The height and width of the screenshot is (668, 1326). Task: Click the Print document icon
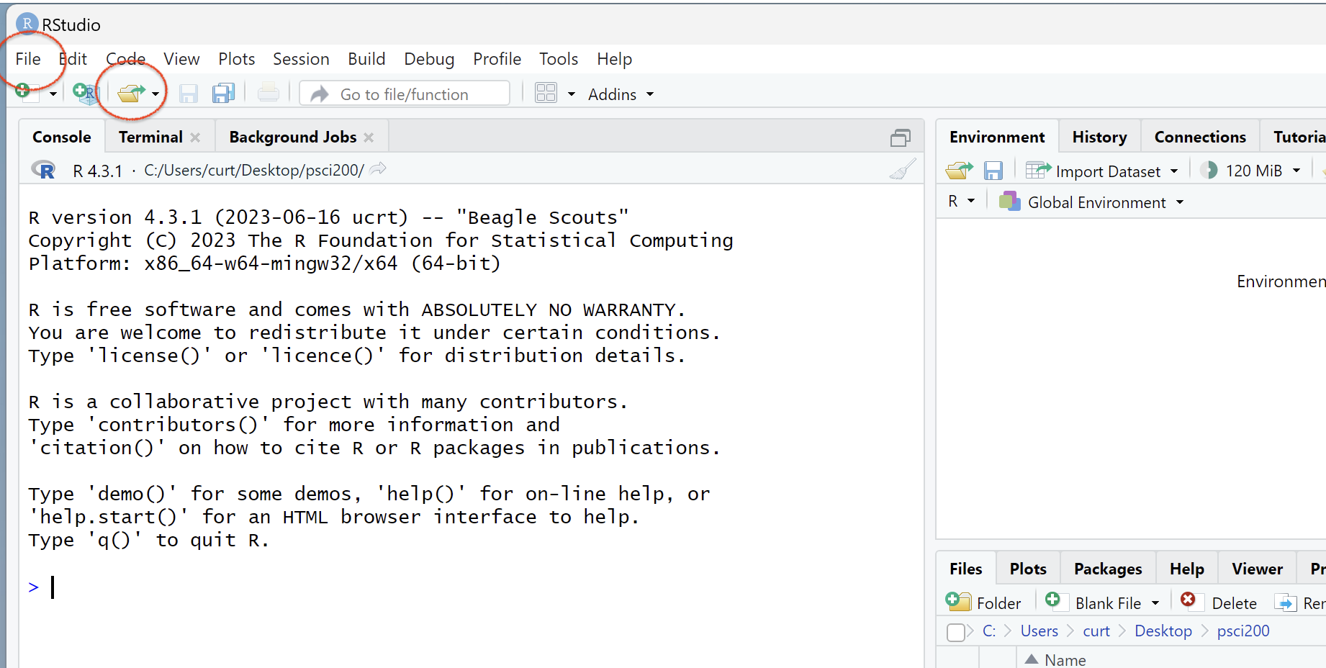(x=269, y=94)
